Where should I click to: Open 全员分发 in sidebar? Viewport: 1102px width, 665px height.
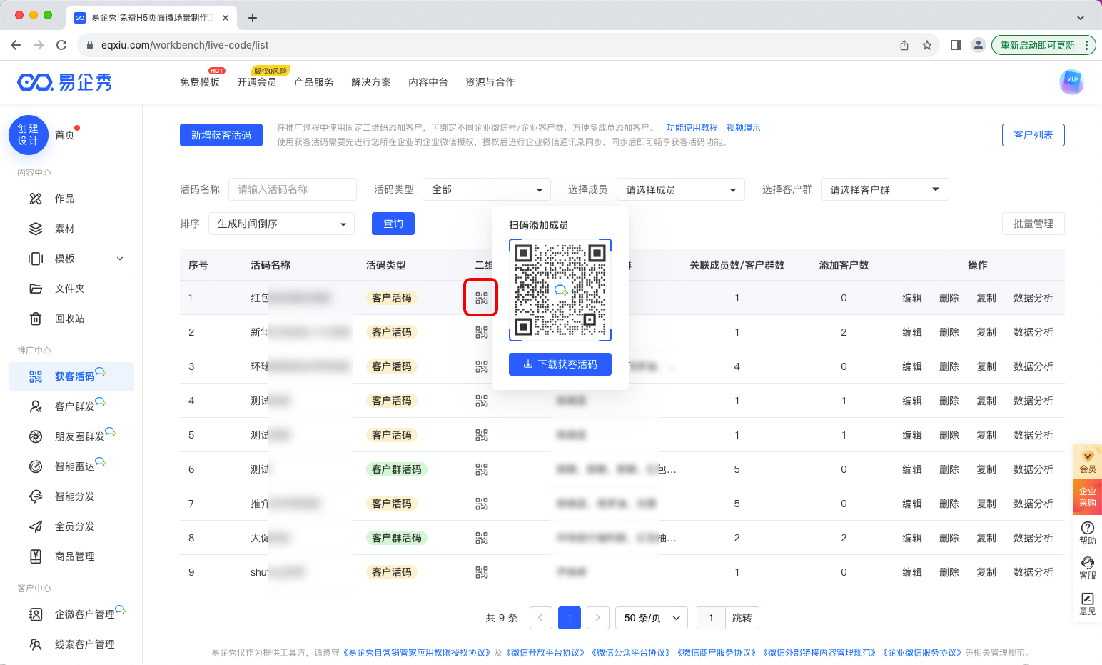(74, 526)
